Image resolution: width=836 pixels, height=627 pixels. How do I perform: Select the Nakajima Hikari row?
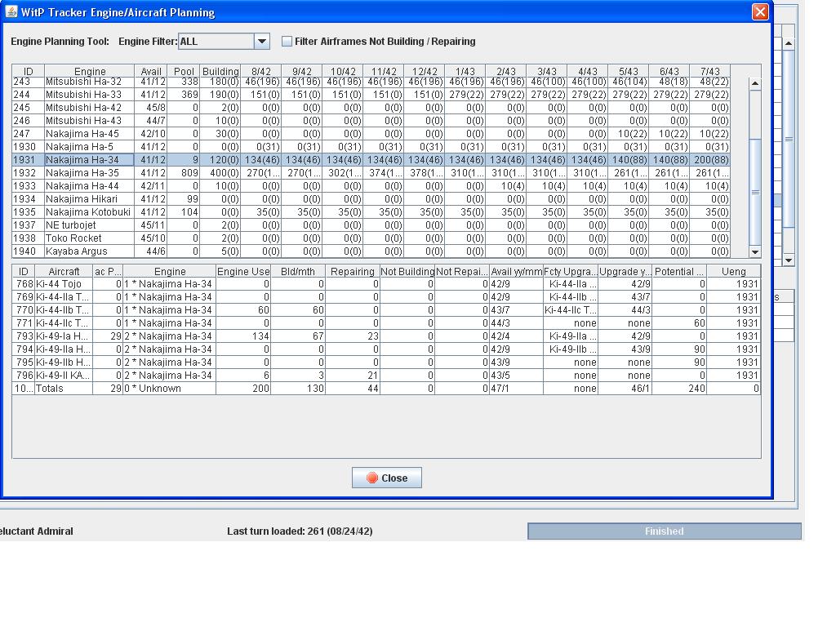click(x=371, y=199)
